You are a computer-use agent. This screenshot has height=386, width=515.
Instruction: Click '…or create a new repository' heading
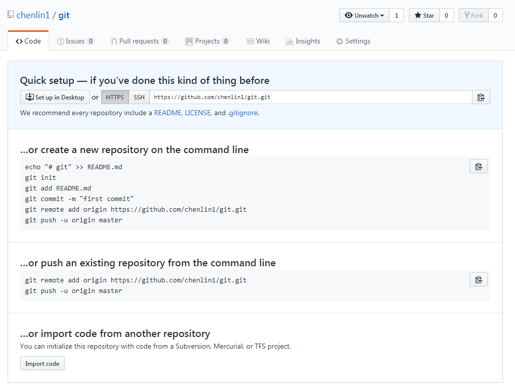point(134,150)
